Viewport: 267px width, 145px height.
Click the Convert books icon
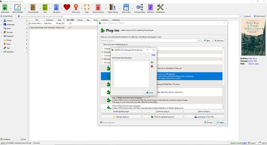33,7
